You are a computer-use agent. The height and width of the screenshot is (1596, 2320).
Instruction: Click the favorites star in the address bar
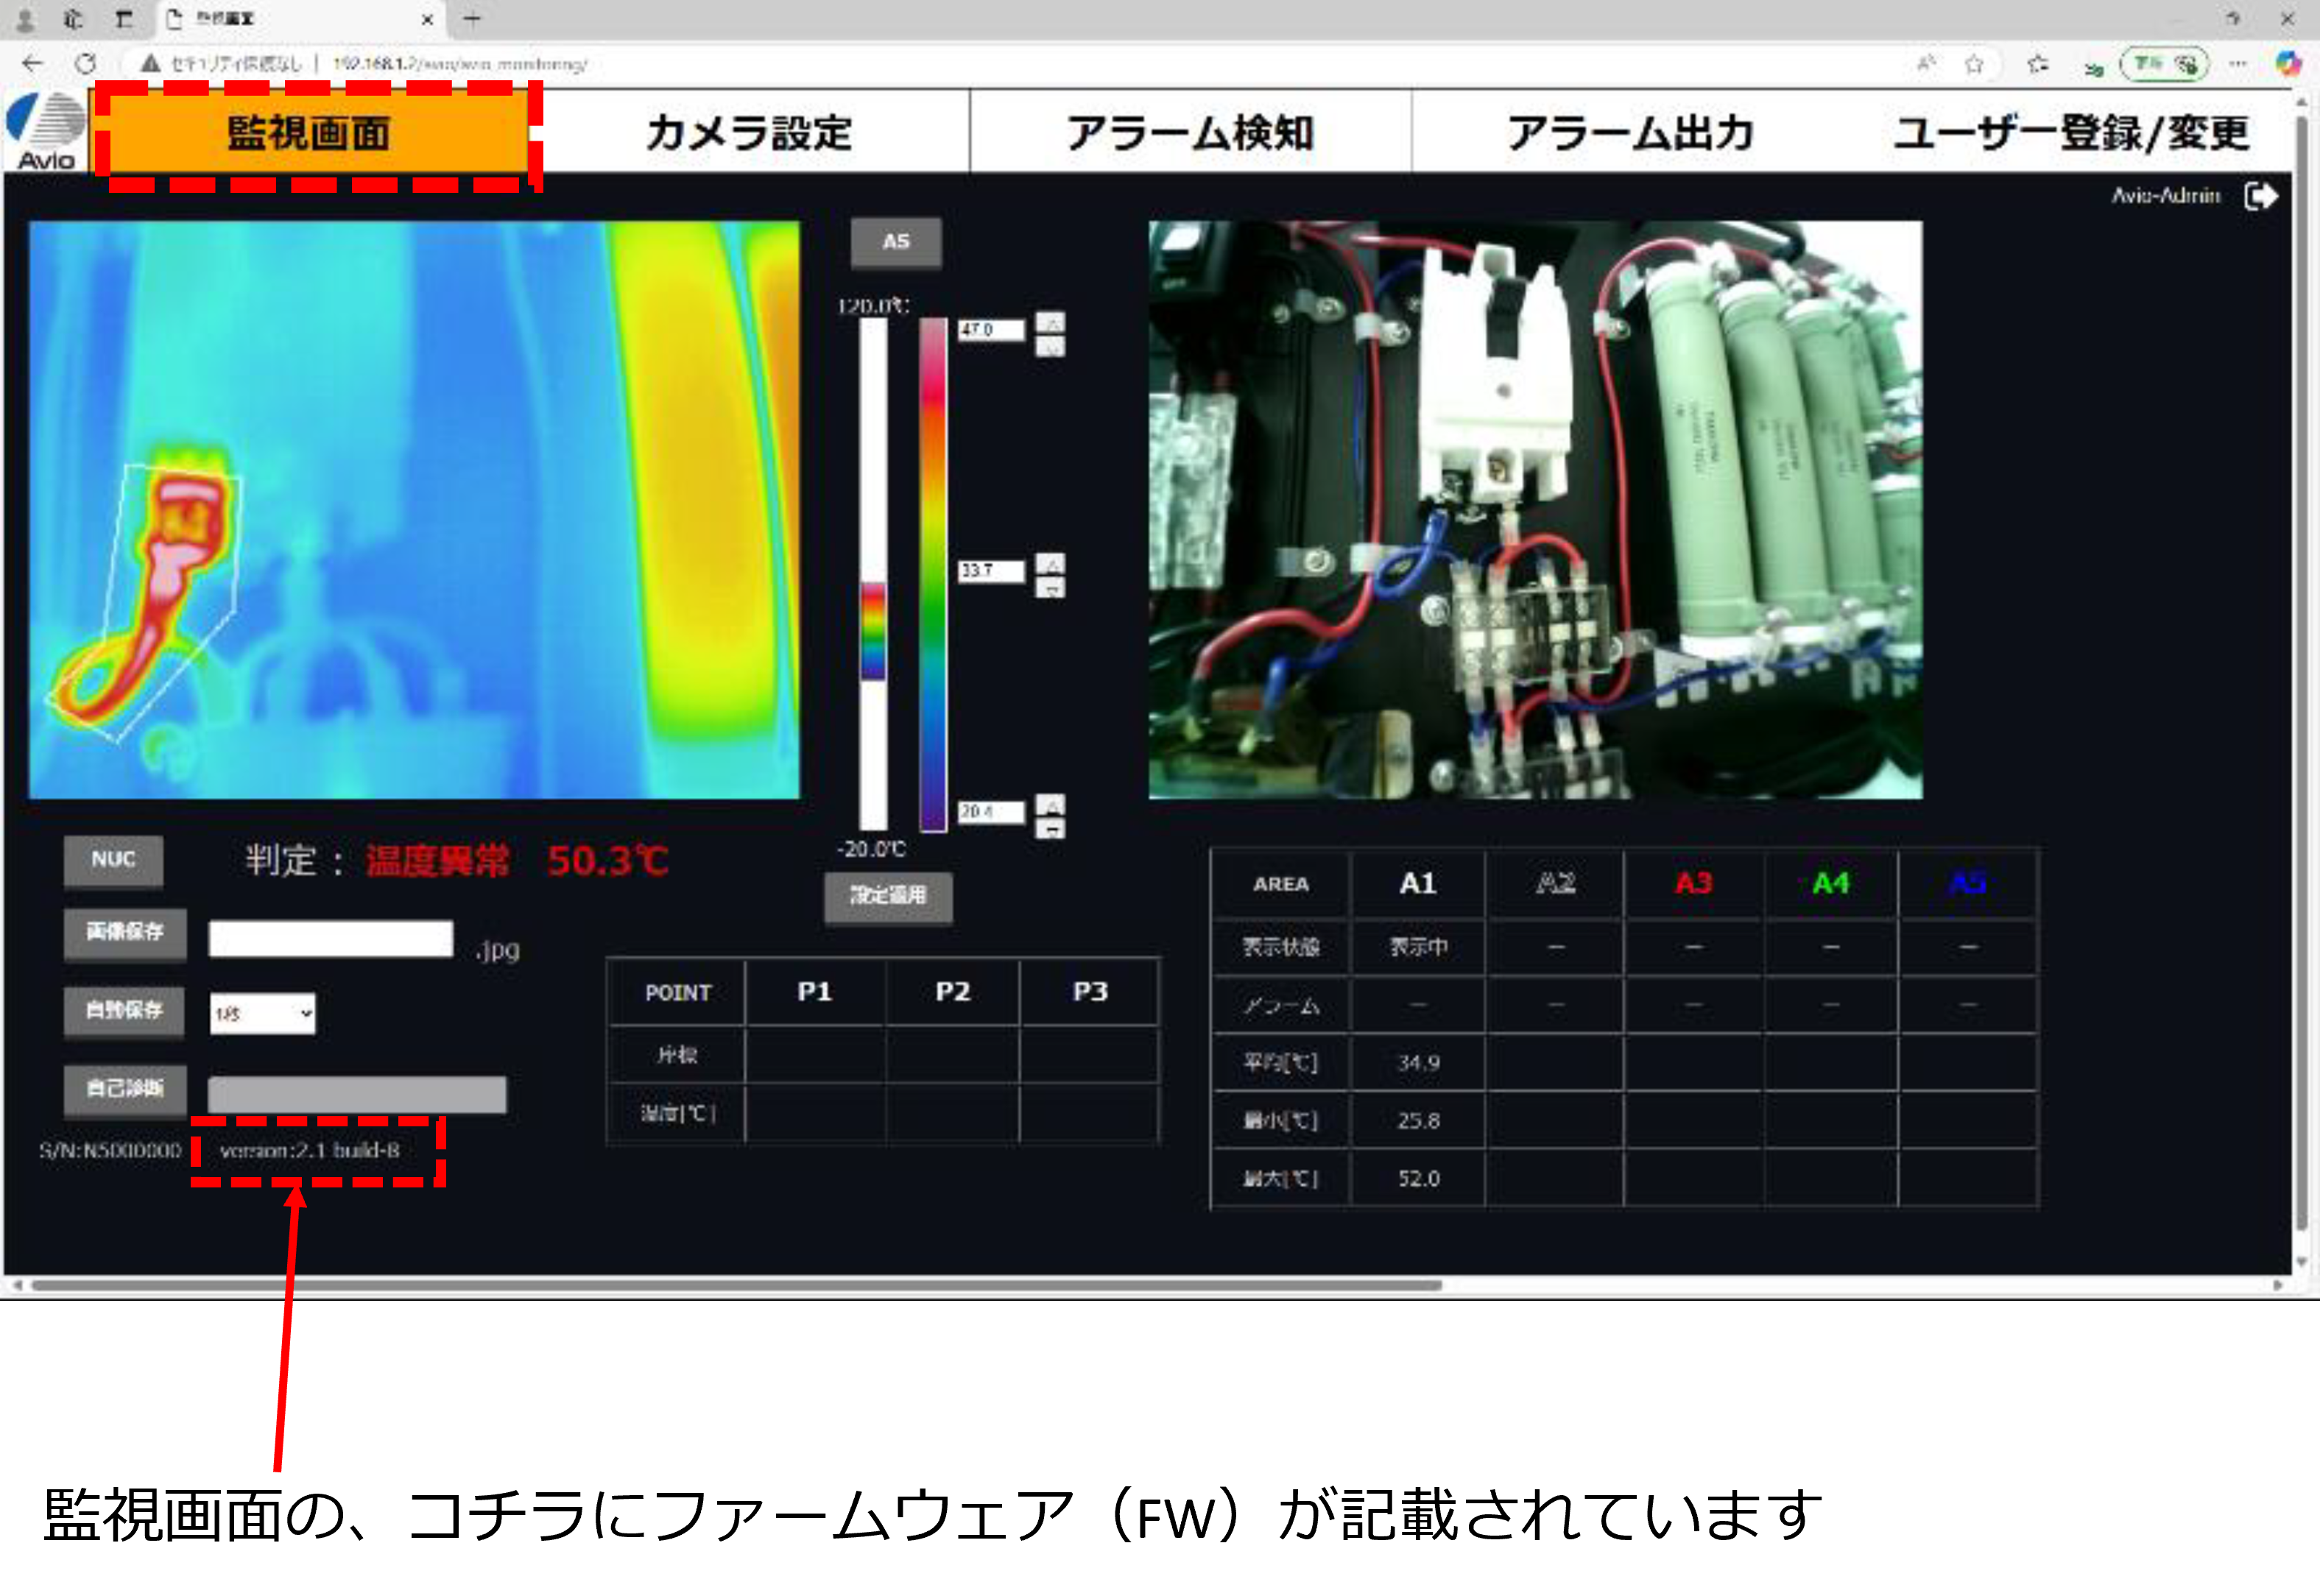[x=1974, y=63]
